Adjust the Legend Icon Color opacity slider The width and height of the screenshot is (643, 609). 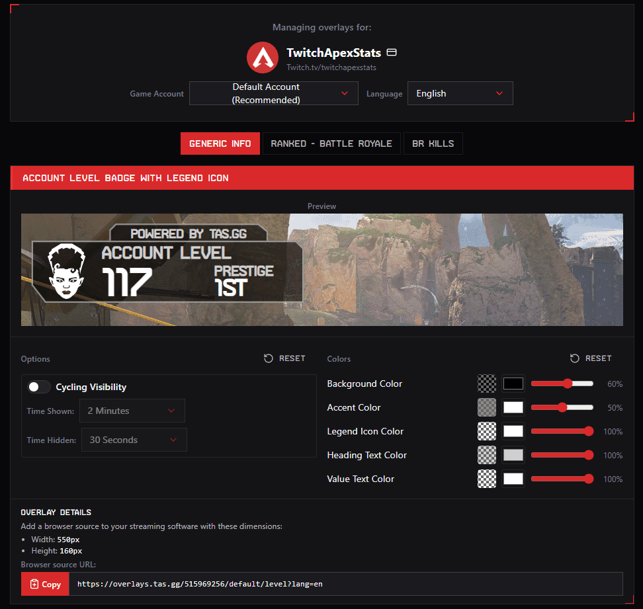(562, 431)
